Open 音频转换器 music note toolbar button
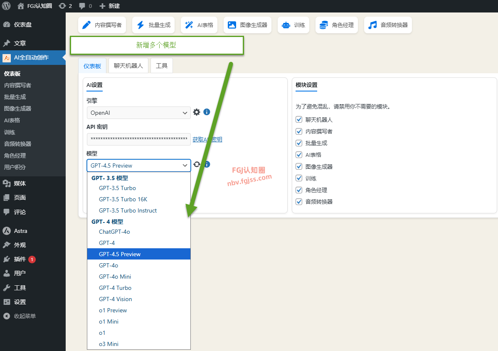The width and height of the screenshot is (498, 351). tap(388, 25)
